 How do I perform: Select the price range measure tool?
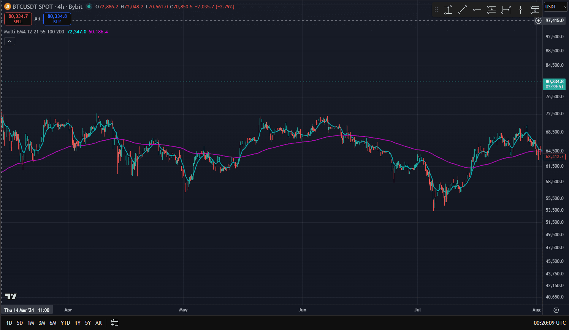point(448,10)
